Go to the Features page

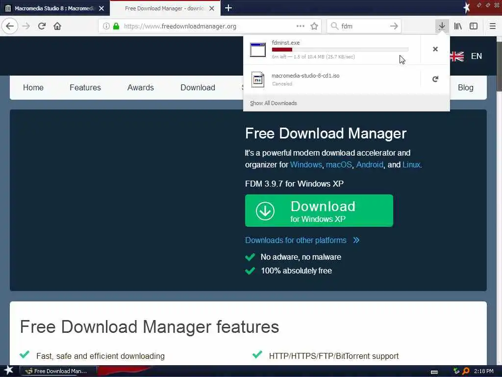tap(85, 87)
